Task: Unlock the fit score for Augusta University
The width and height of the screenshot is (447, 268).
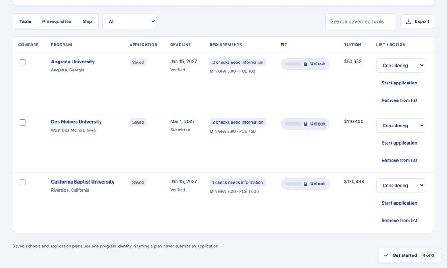Action: (305, 64)
